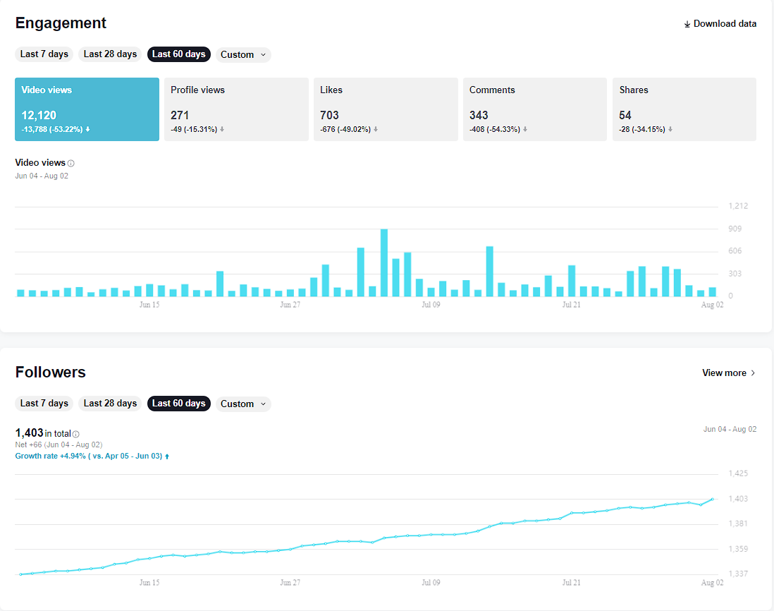Open the Custom date dropdown in Followers
Screen dimensions: 774x611
243,404
